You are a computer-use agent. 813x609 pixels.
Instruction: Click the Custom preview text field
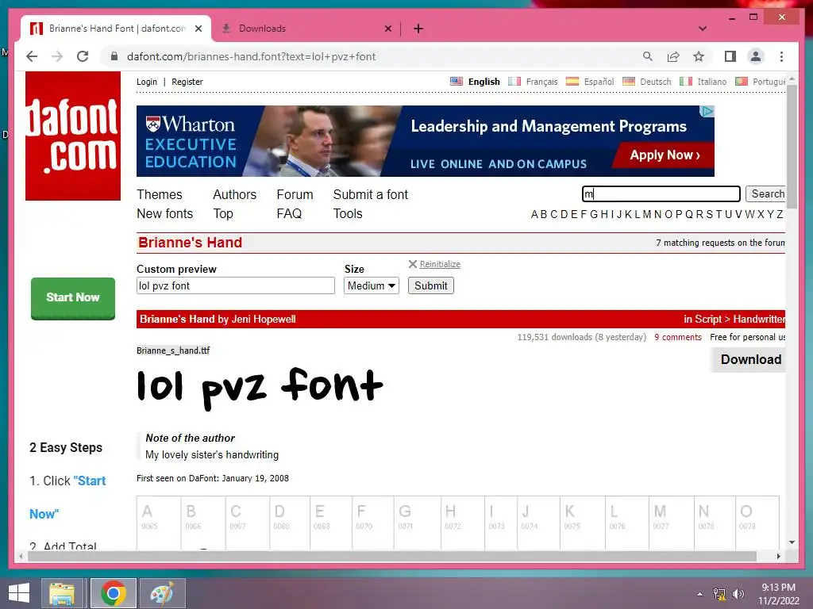235,285
